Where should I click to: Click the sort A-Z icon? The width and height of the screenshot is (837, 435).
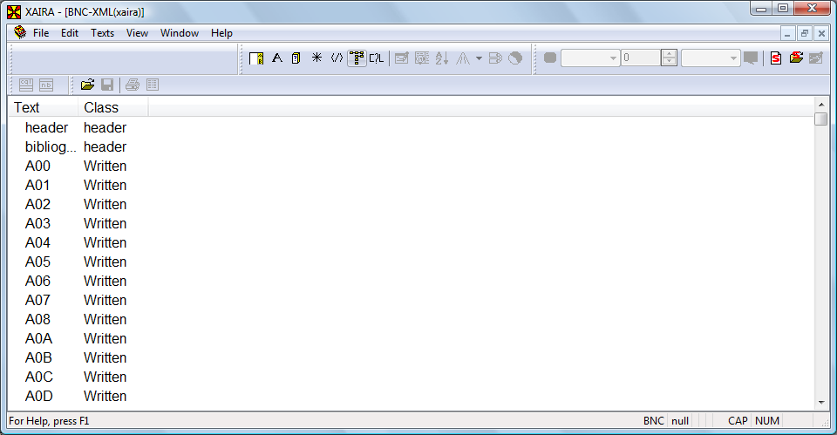point(441,58)
